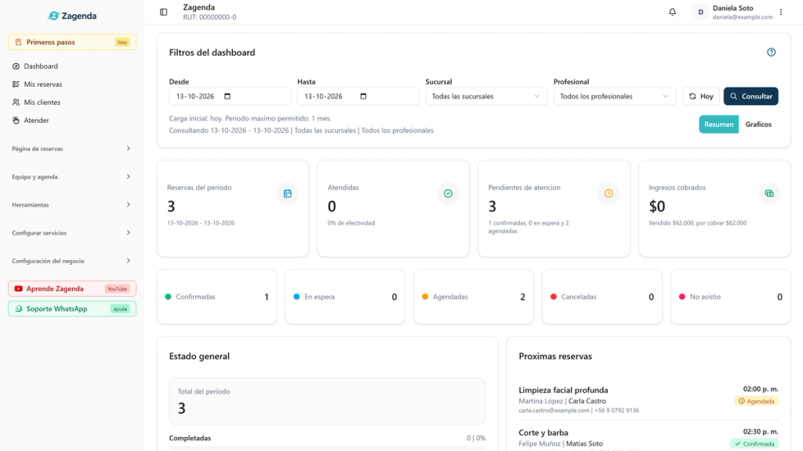Expand Equipo y agenda section
This screenshot has height=451, width=803.
71,177
